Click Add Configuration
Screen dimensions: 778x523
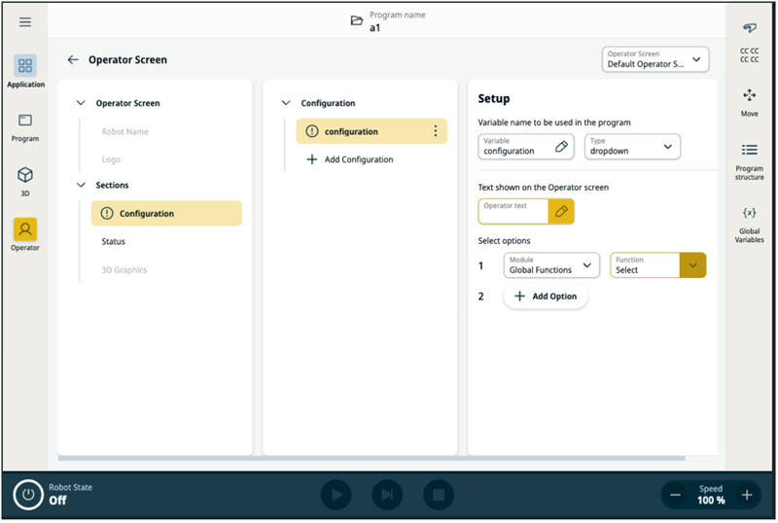(351, 159)
